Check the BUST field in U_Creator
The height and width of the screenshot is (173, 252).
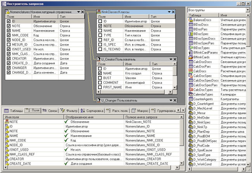point(99,78)
